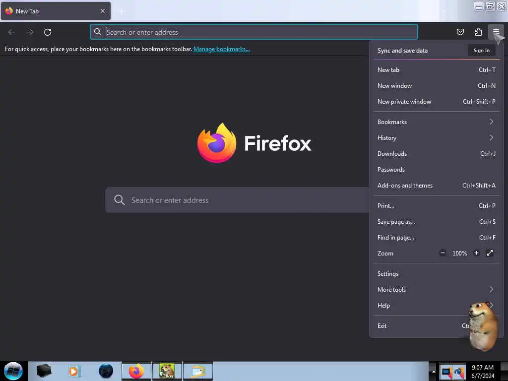Expand the Bookmarks submenu
The image size is (508, 381).
pyautogui.click(x=437, y=122)
